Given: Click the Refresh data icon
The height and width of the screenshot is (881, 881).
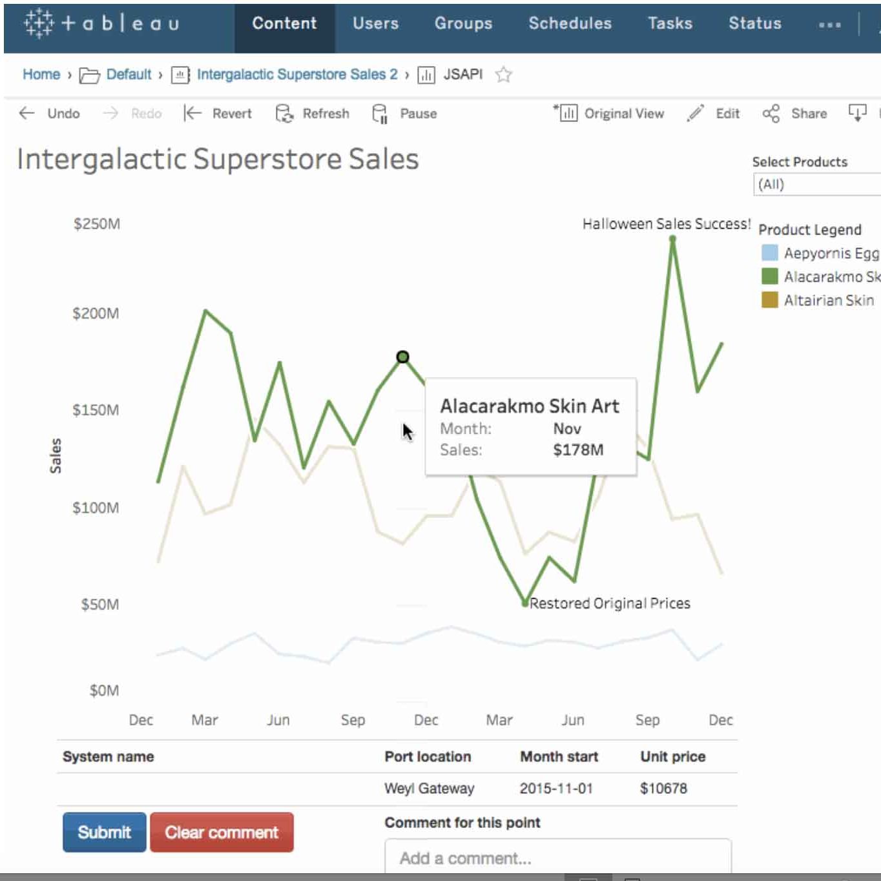Looking at the screenshot, I should tap(284, 114).
